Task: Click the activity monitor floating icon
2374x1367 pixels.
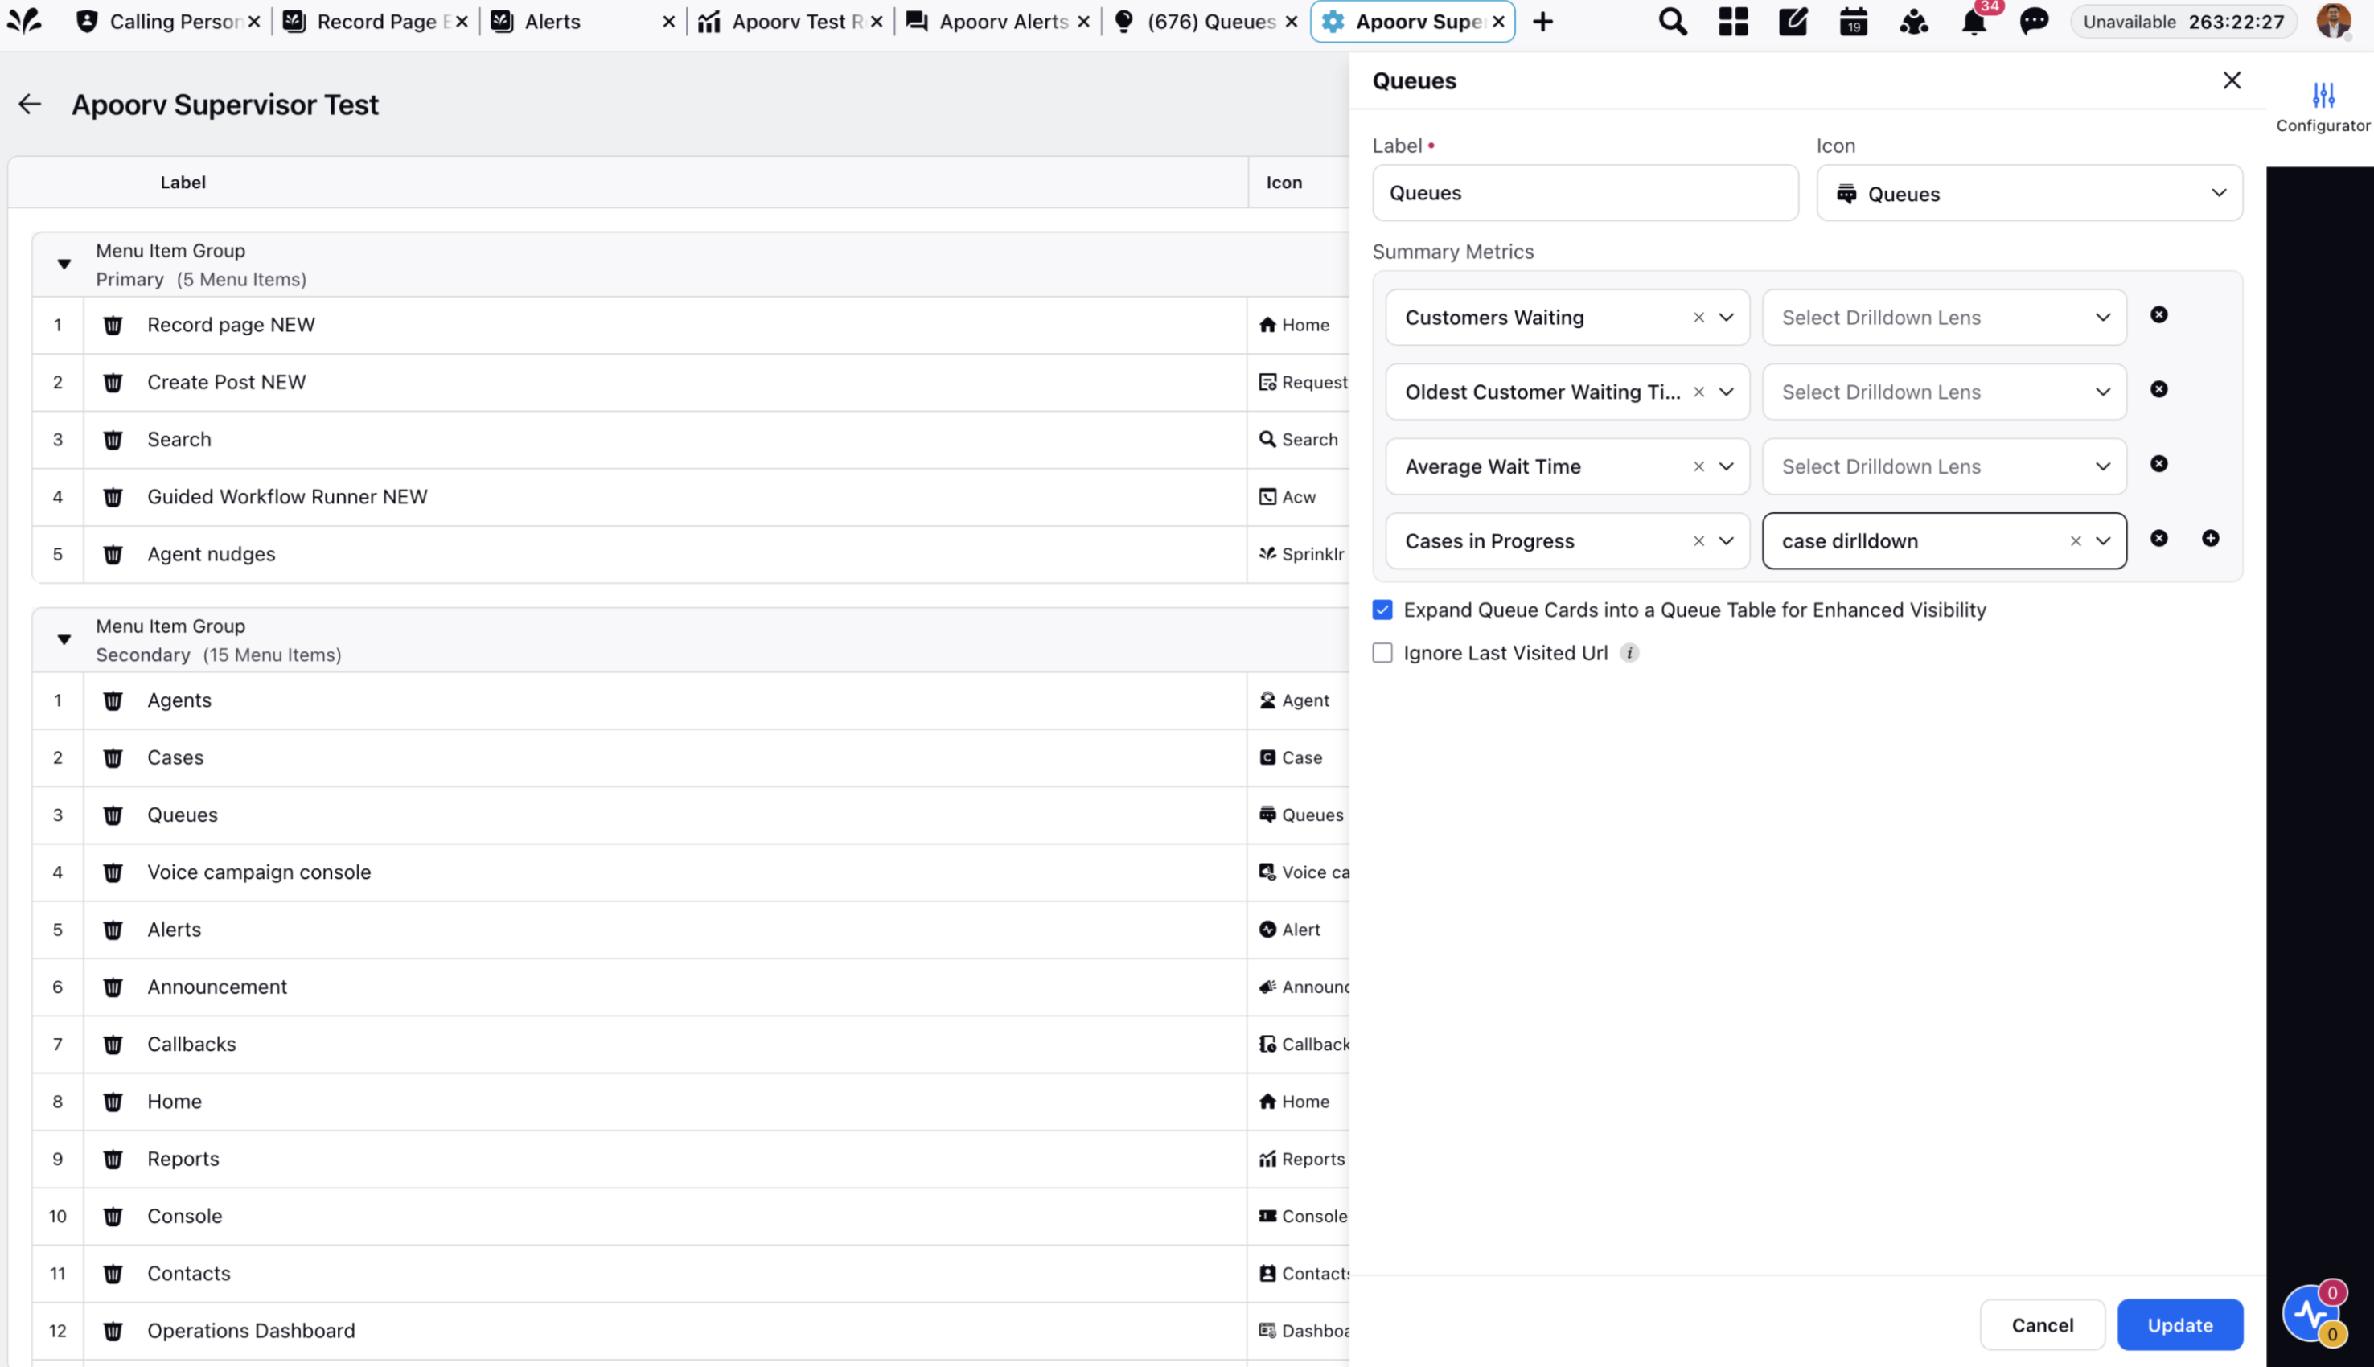Action: coord(2311,1313)
